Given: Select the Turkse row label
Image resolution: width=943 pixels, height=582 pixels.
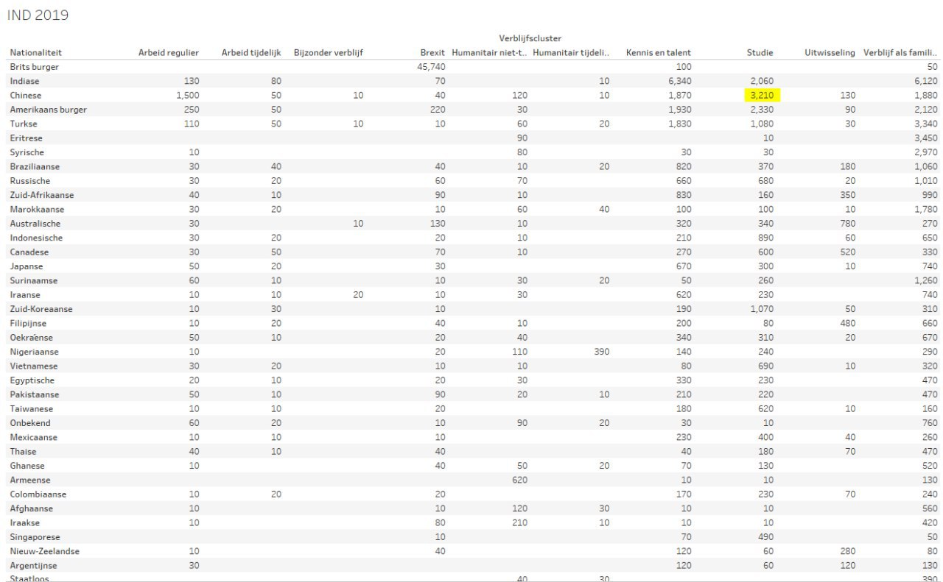Looking at the screenshot, I should coord(24,124).
